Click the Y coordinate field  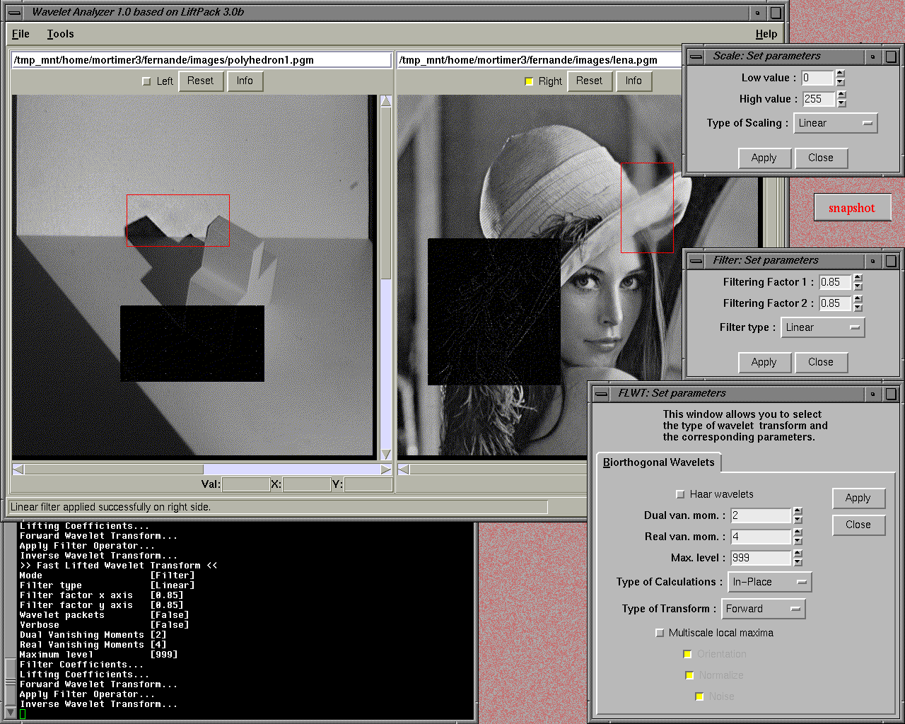(368, 484)
